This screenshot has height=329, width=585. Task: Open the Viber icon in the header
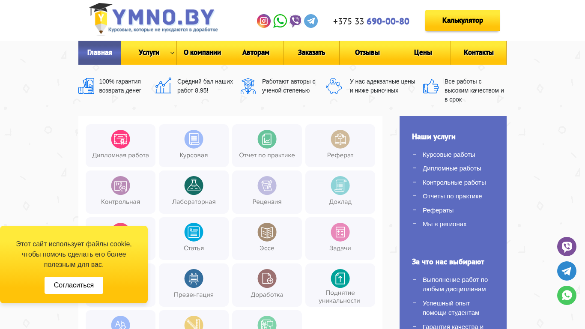(x=295, y=21)
